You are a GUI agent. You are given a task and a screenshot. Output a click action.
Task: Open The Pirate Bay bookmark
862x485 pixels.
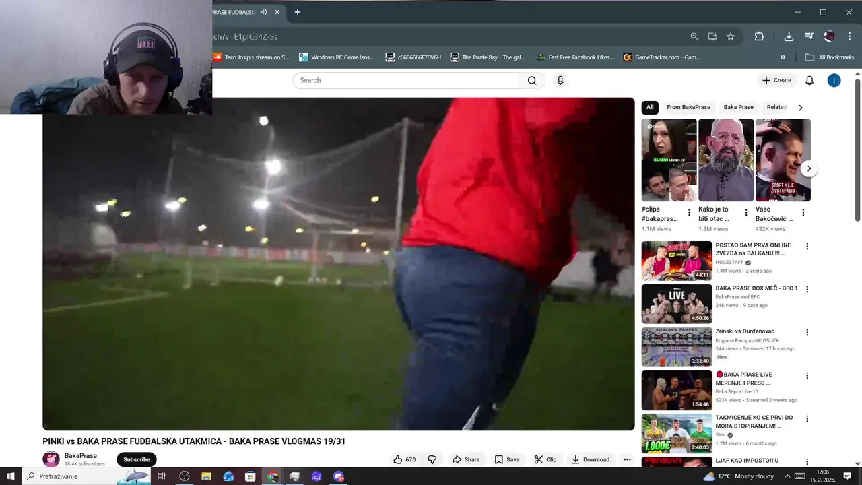pos(488,57)
